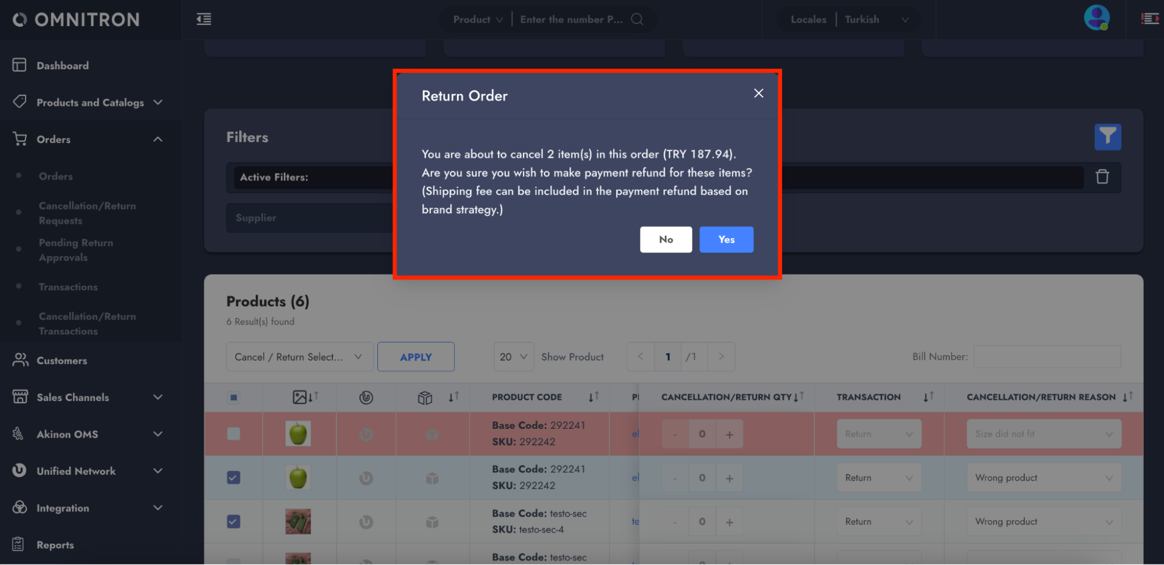1164x565 pixels.
Task: Open Dashboard from the sidebar
Action: (62, 66)
